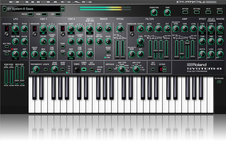The width and height of the screenshot is (226, 142).
Task: Click the Filter Type knob above LPF18
Action: click(140, 41)
